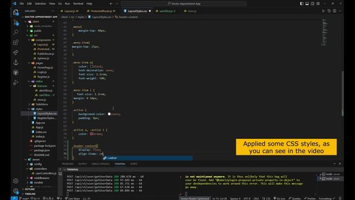Open the Edit menu

coord(29,4)
